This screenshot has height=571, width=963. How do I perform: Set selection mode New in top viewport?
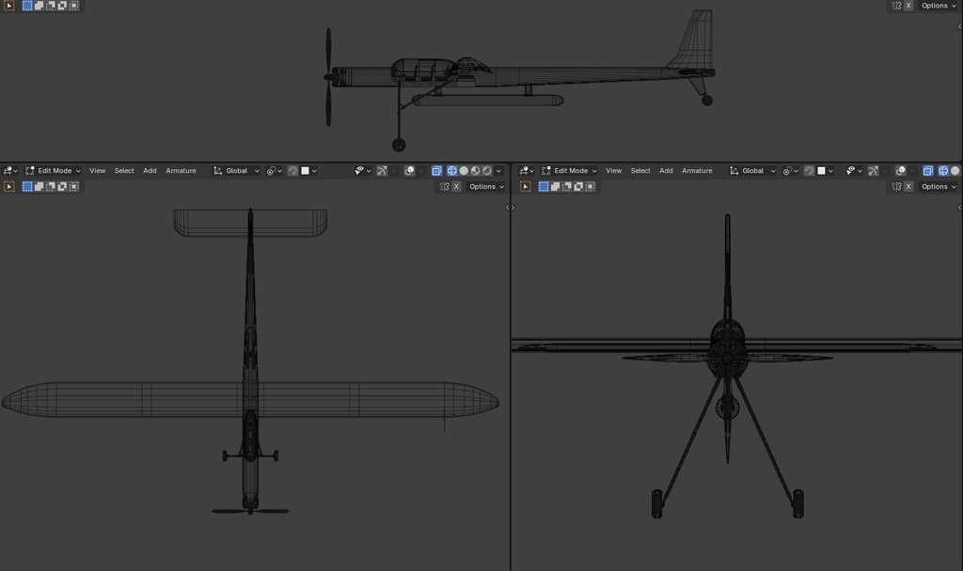click(x=27, y=6)
